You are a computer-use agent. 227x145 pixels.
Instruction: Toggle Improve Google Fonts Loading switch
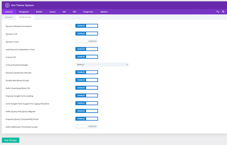coord(87,96)
